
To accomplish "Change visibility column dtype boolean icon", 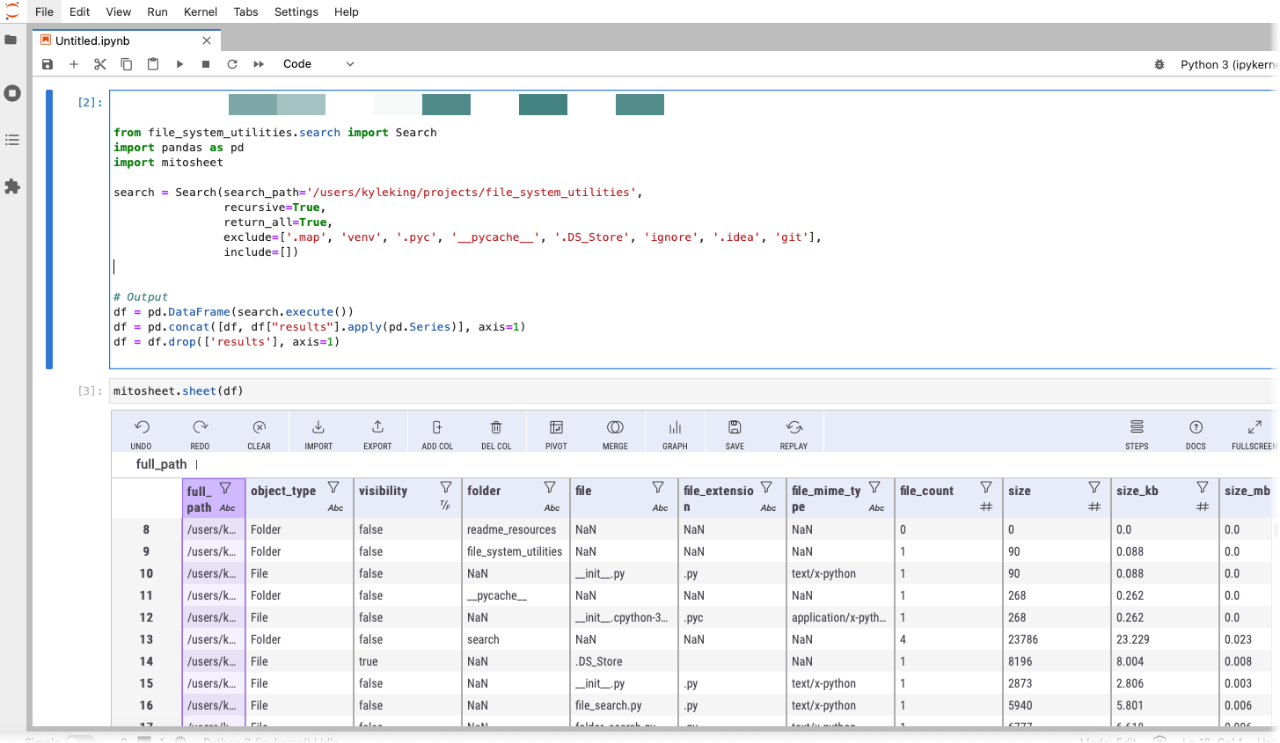I will tap(445, 506).
